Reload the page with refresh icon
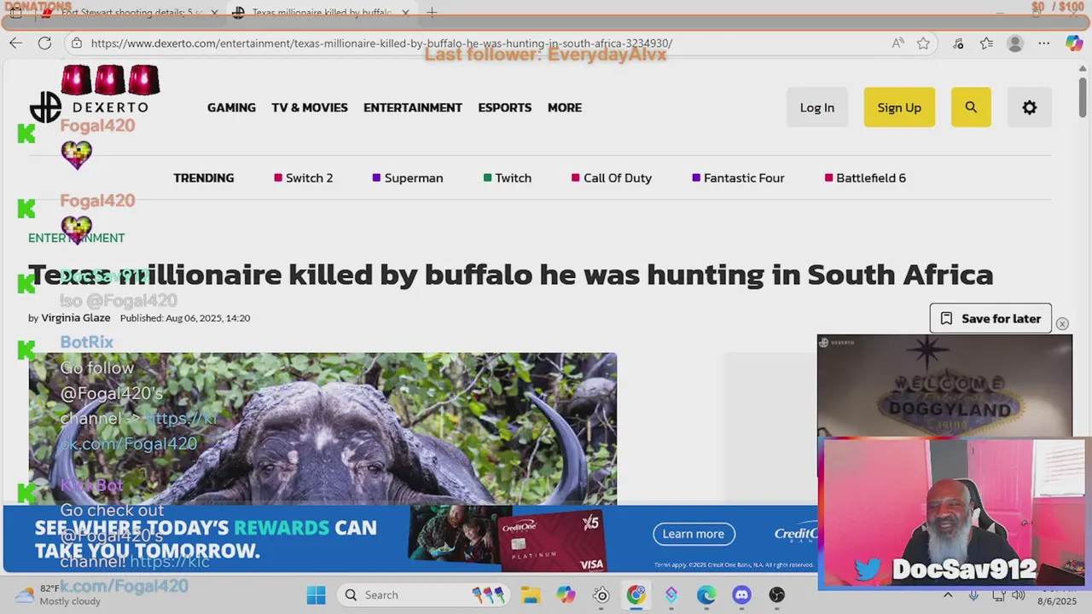Screen dimensions: 1092x614 tap(44, 43)
